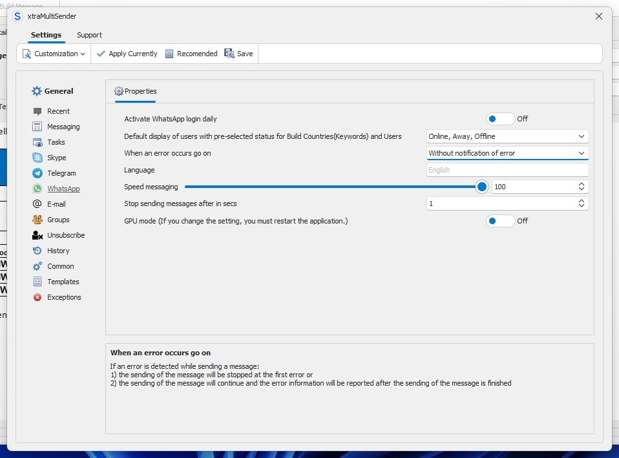Open the Skype settings section
Image resolution: width=619 pixels, height=458 pixels.
coord(49,158)
